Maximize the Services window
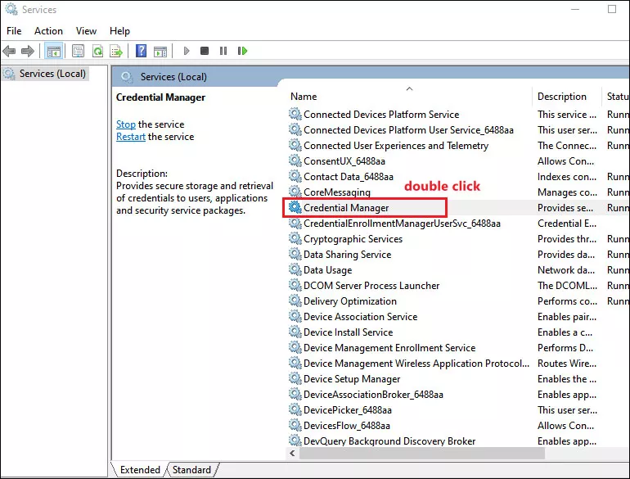Screen dimensions: 630x479 pyautogui.click(x=612, y=9)
